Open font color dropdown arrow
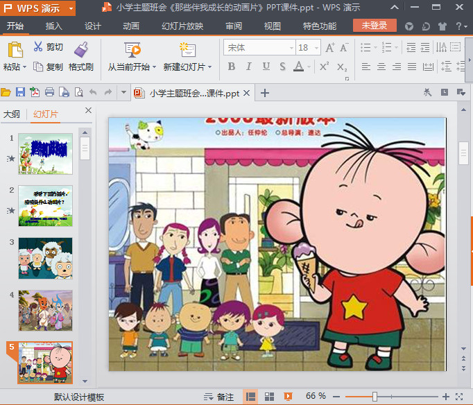The image size is (473, 405). (x=309, y=67)
